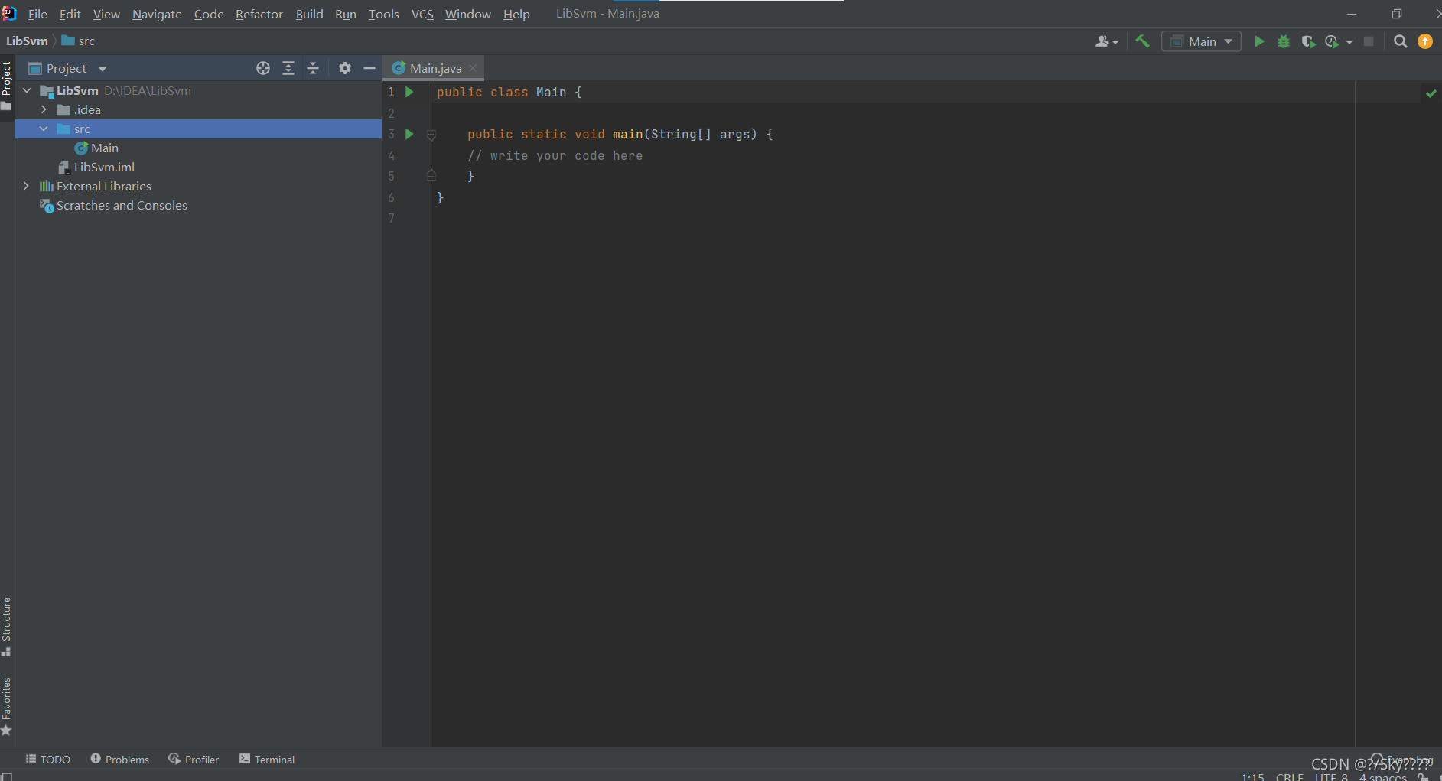Click src breadcrumb in navigation bar
Screen dimensions: 1442x781
(79, 41)
